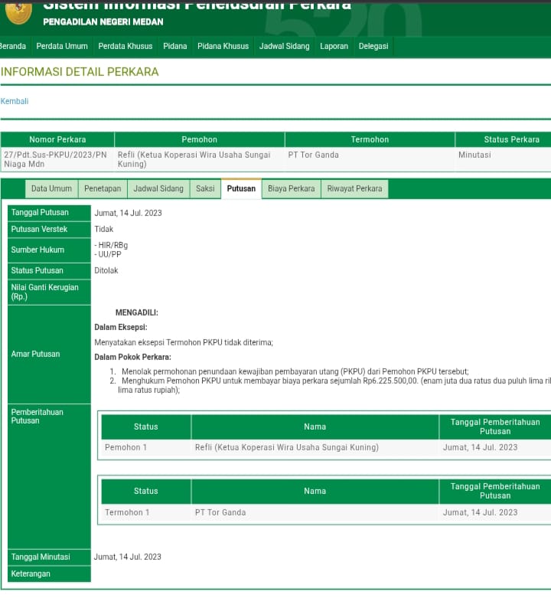Switch to the Saksi tab

[x=205, y=188]
